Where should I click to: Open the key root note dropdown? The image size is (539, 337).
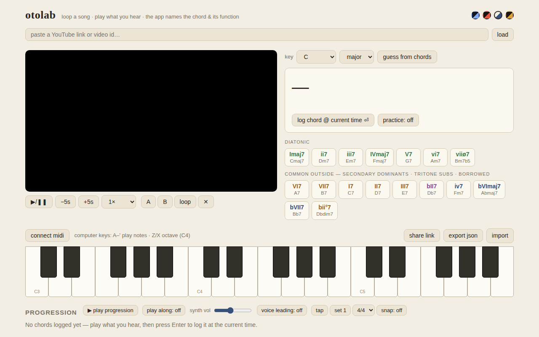click(316, 57)
